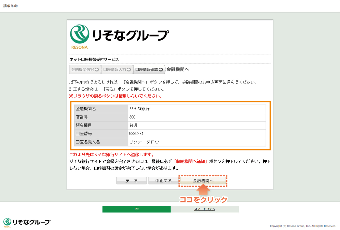Click the 口座番号 label cell
Image resolution: width=340 pixels, height=230 pixels.
[101, 134]
